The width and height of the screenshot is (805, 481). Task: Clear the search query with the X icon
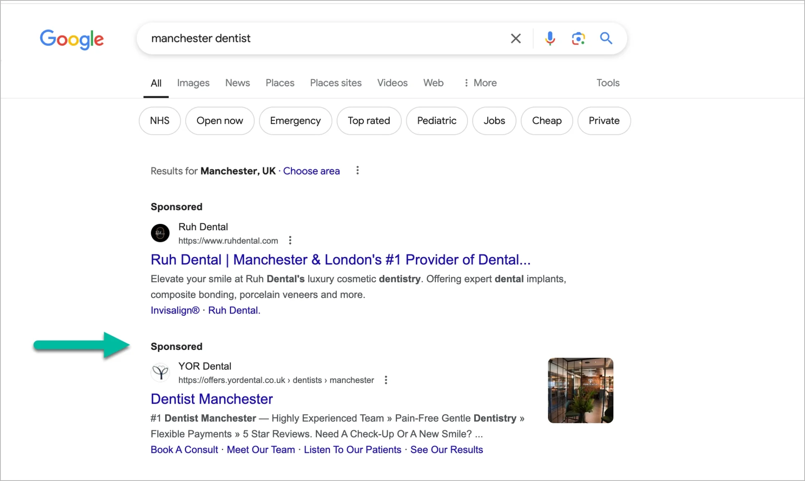click(515, 38)
